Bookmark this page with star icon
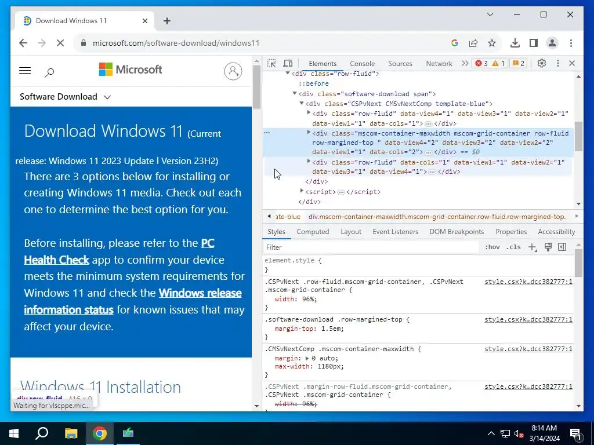 [x=492, y=43]
